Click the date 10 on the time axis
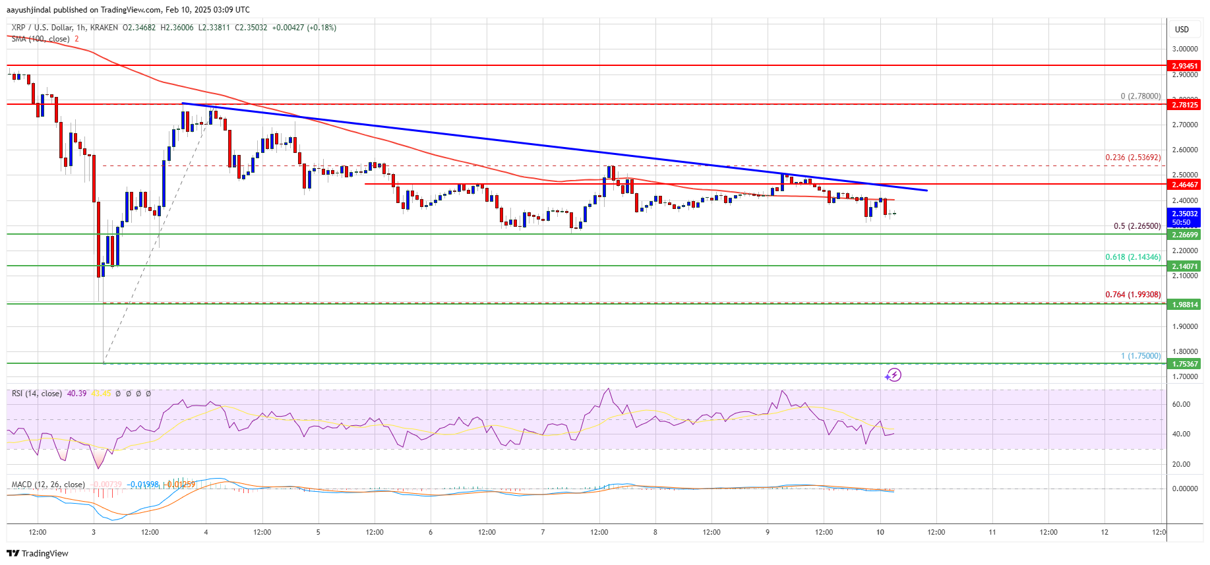This screenshot has height=565, width=1210. tap(880, 532)
